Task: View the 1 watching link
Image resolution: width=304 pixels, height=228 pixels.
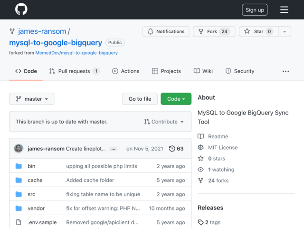Action: [221, 170]
